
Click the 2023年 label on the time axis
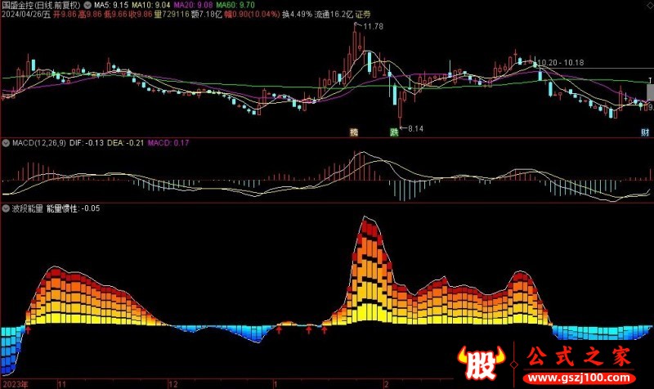click(x=15, y=383)
